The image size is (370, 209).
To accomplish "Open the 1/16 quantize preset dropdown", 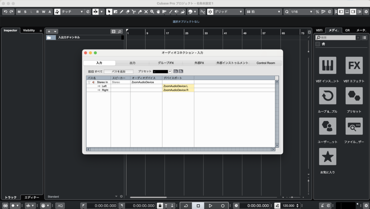I will coord(301,12).
